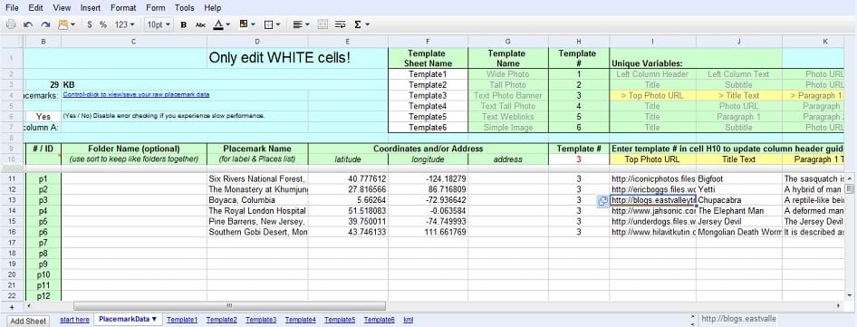Format cells as currency with $ icon
This screenshot has height=327, width=857.
click(x=90, y=24)
